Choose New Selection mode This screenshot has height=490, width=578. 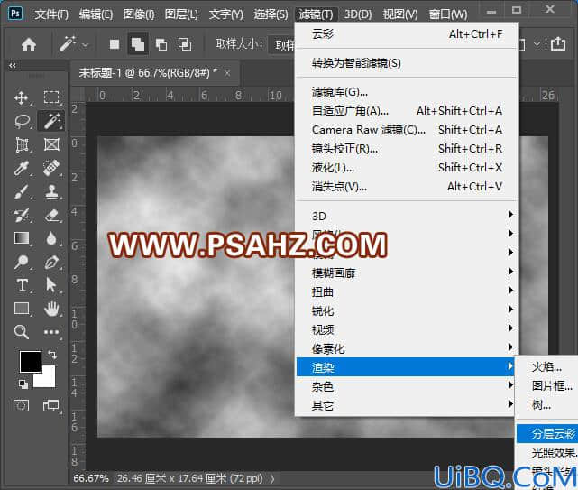(x=115, y=44)
